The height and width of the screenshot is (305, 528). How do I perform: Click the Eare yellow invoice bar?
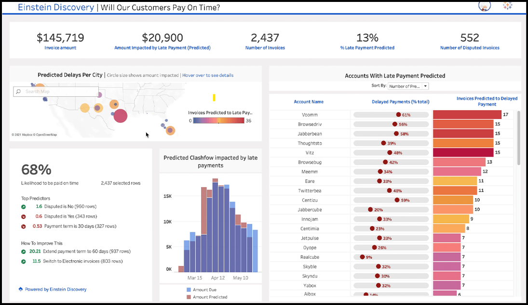point(455,181)
